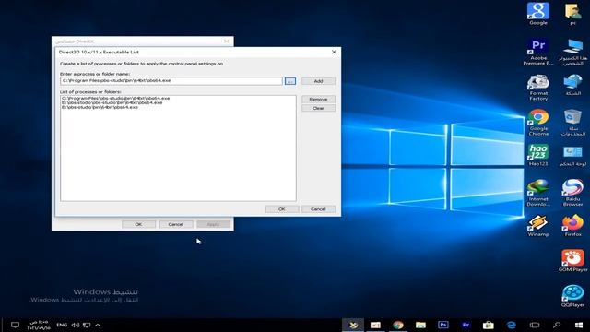Click Cancel in the DirectX properties window
The width and height of the screenshot is (590, 332).
(176, 224)
